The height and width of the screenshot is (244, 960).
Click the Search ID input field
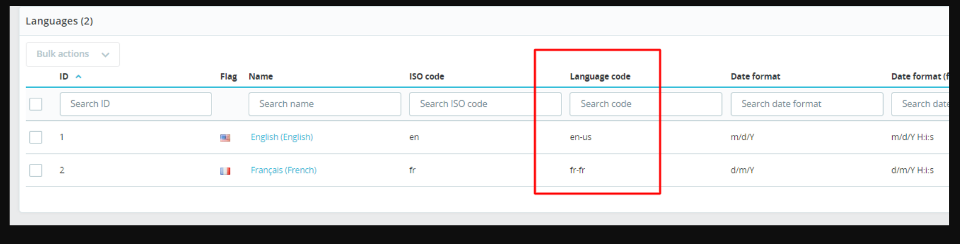click(x=136, y=104)
